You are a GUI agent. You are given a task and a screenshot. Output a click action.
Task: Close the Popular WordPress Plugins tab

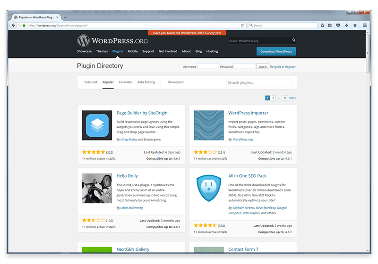[x=57, y=17]
